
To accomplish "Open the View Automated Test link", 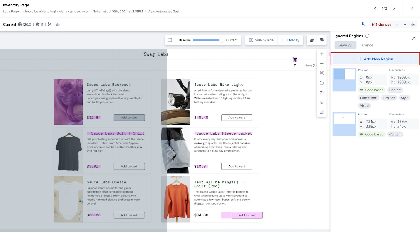I will click(163, 11).
